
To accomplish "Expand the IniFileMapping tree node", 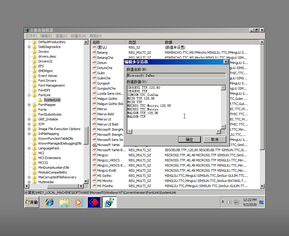I will point(29,134).
